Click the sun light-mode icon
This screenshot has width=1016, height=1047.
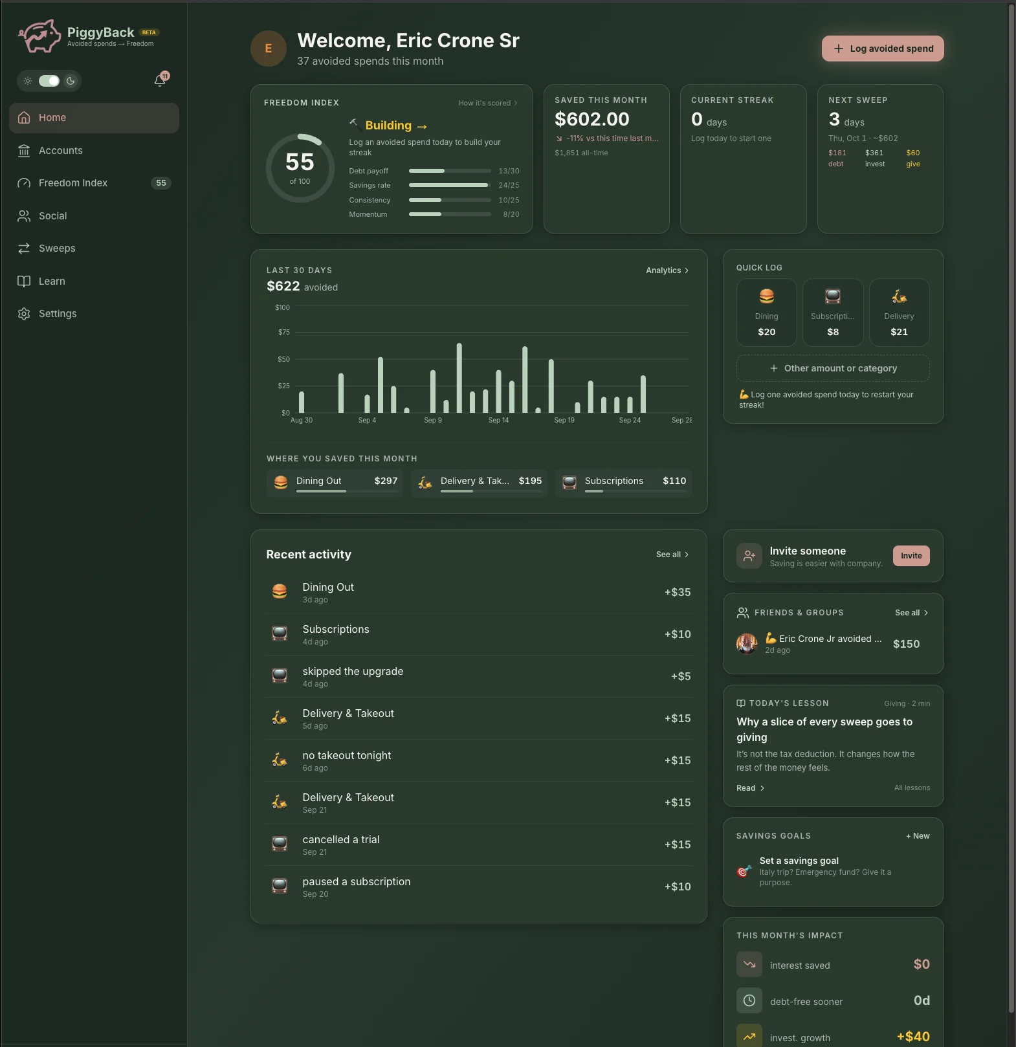pos(28,81)
